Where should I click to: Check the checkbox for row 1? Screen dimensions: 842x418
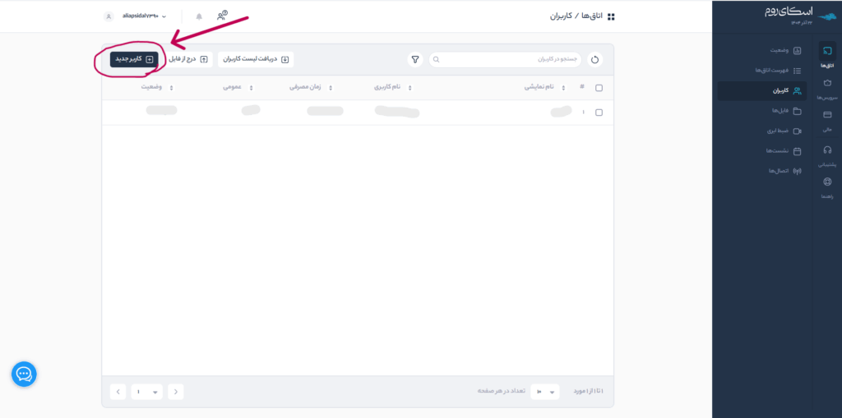pos(599,113)
